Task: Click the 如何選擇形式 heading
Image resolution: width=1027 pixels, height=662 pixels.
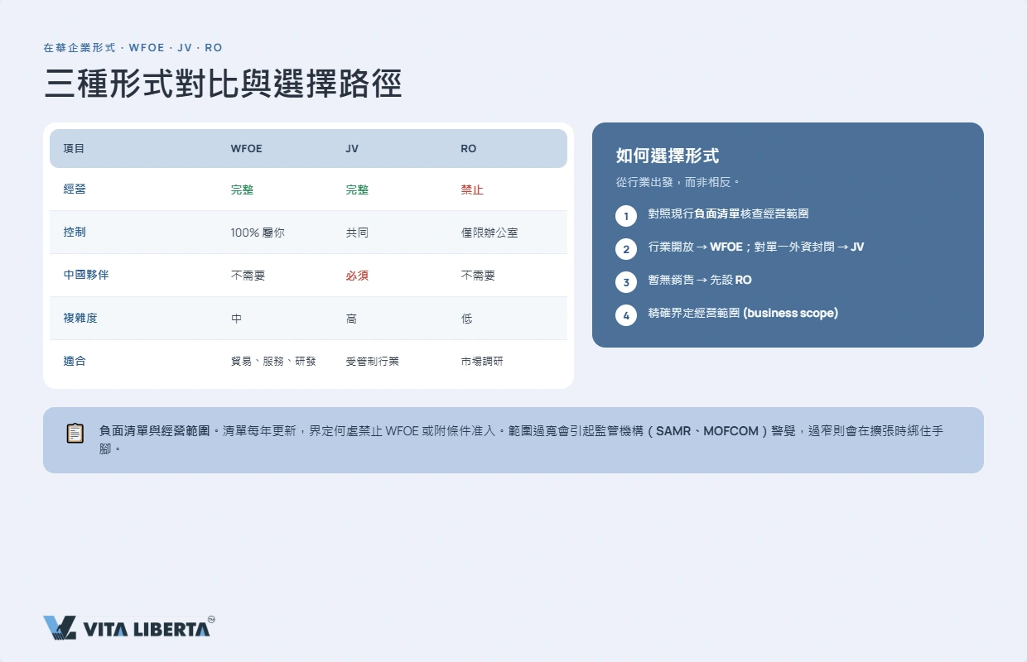Action: tap(668, 156)
